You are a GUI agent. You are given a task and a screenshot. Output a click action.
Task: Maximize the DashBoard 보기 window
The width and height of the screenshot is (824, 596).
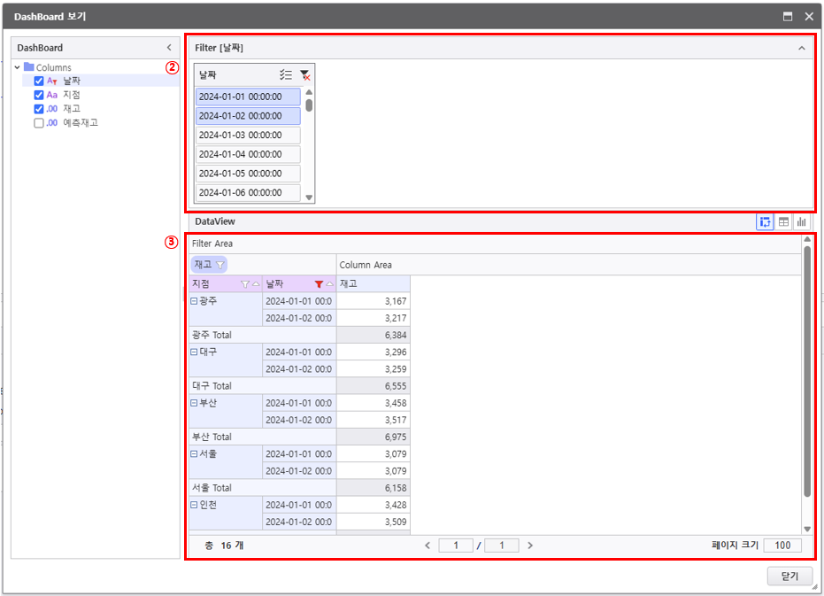click(x=788, y=16)
